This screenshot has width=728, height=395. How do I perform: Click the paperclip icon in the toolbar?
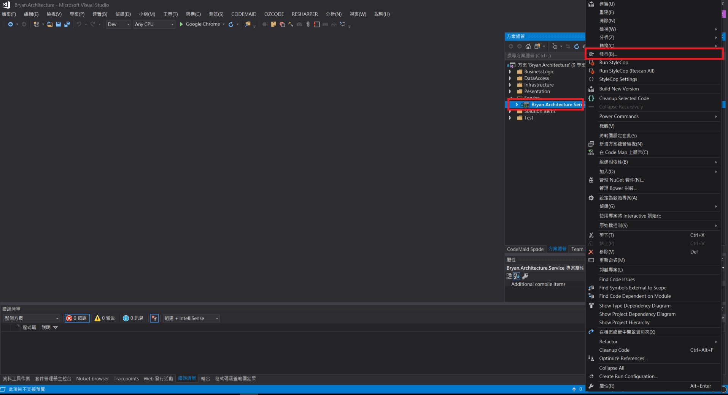click(308, 24)
